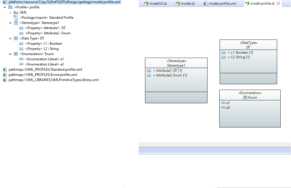291x188 pixels.
Task: Select <Data Type> DT in the tree
Action: [x=32, y=39]
